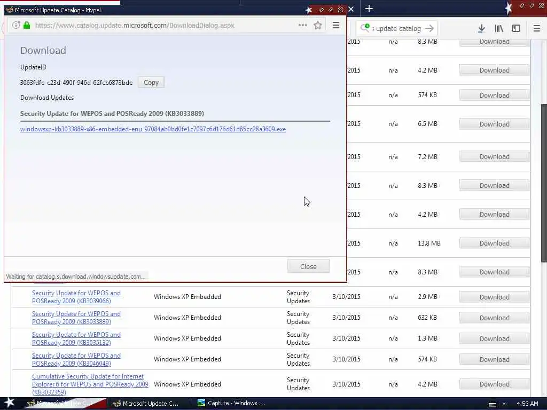Open the Downloads arrow icon in toolbar
The height and width of the screenshot is (410, 547).
click(481, 28)
